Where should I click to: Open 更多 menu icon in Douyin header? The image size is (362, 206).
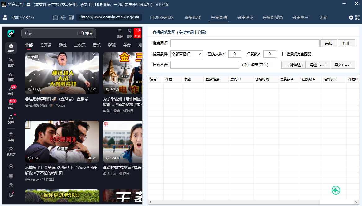point(120,33)
